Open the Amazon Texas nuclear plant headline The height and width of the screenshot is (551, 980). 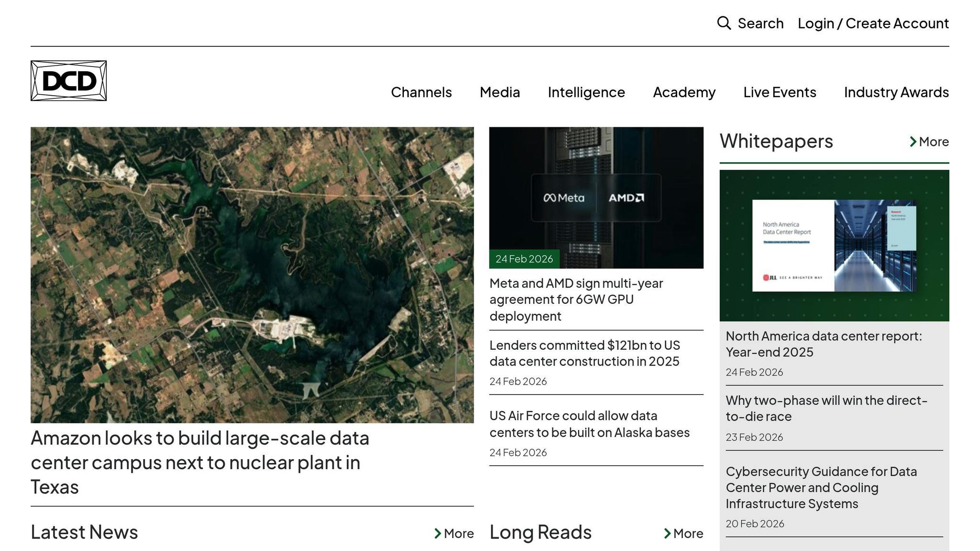200,462
